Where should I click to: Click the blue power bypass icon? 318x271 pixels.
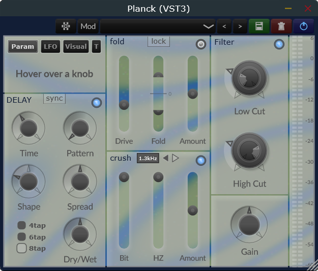click(x=303, y=26)
